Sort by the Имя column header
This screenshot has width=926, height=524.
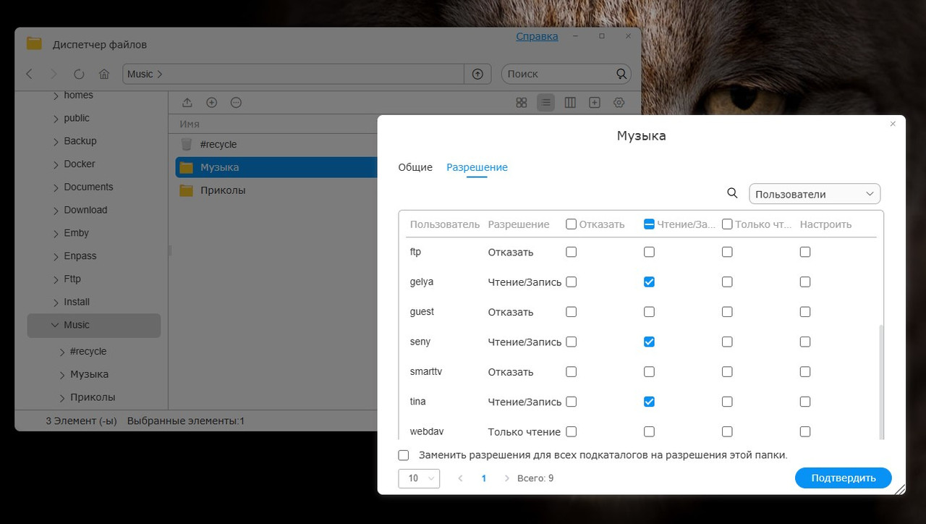coord(190,124)
